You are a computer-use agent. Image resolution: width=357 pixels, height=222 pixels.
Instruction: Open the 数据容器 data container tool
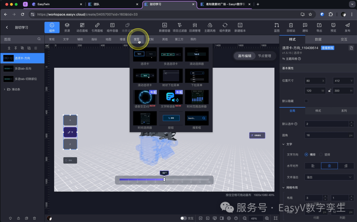click(x=164, y=27)
